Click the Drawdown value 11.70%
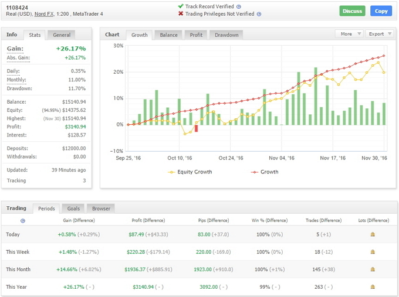 click(x=77, y=88)
